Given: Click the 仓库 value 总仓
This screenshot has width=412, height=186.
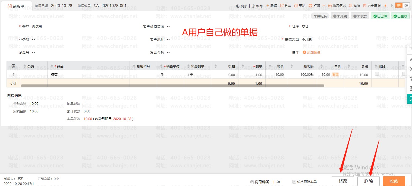Looking at the screenshot, I should pyautogui.click(x=305, y=26).
